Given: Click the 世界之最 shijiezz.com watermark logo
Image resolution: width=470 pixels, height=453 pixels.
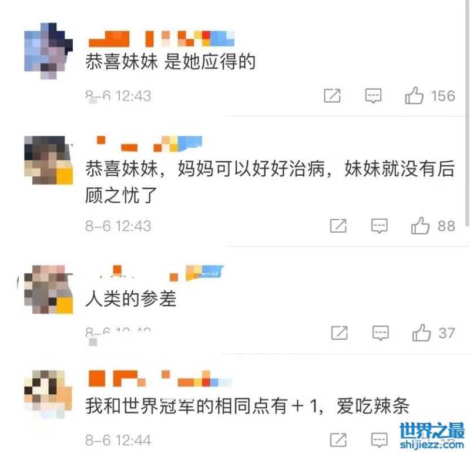Looking at the screenshot, I should tap(432, 435).
